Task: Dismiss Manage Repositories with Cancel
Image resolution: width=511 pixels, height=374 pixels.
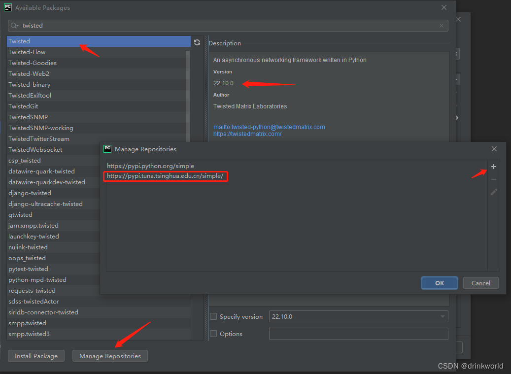Action: (x=480, y=282)
